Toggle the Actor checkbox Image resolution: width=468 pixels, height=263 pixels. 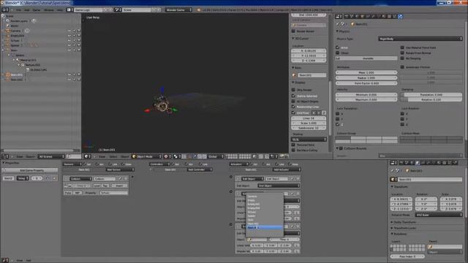pos(338,47)
